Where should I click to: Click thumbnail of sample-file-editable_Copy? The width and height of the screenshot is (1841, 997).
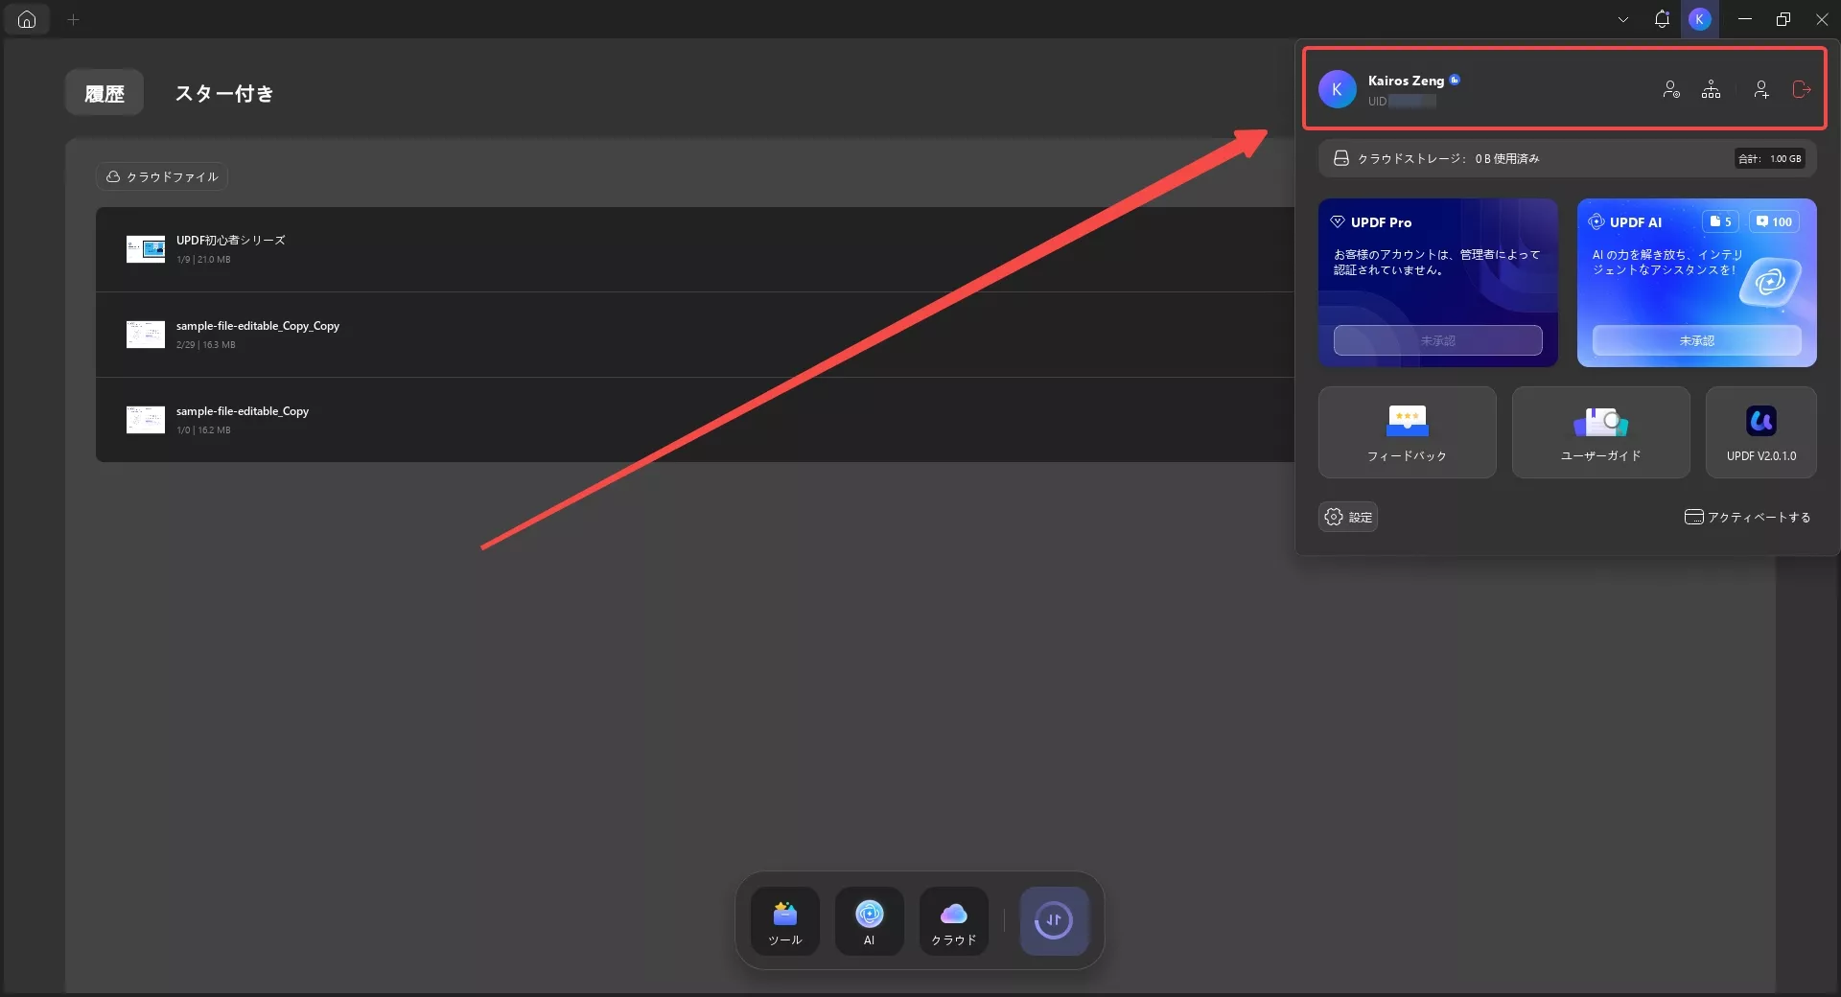(146, 420)
